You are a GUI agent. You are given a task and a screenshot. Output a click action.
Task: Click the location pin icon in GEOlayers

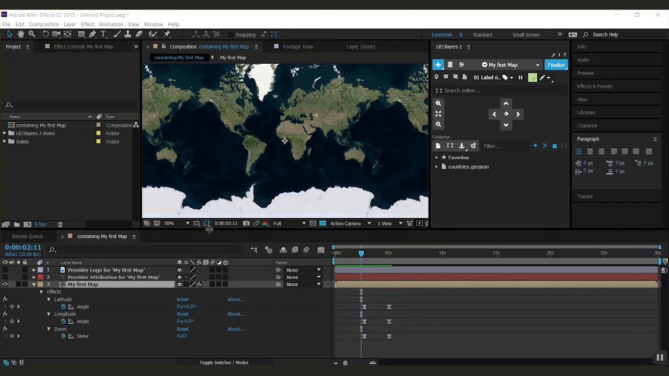pos(436,77)
